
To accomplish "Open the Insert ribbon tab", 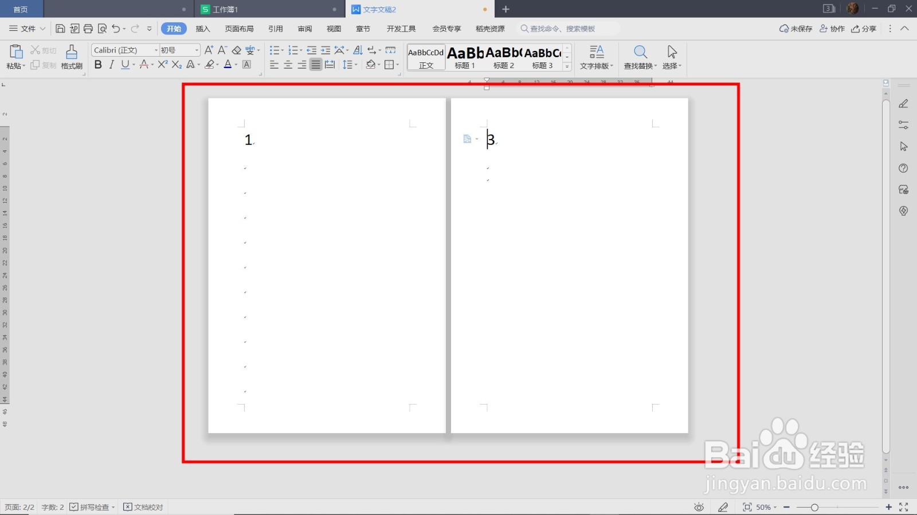I will click(203, 29).
